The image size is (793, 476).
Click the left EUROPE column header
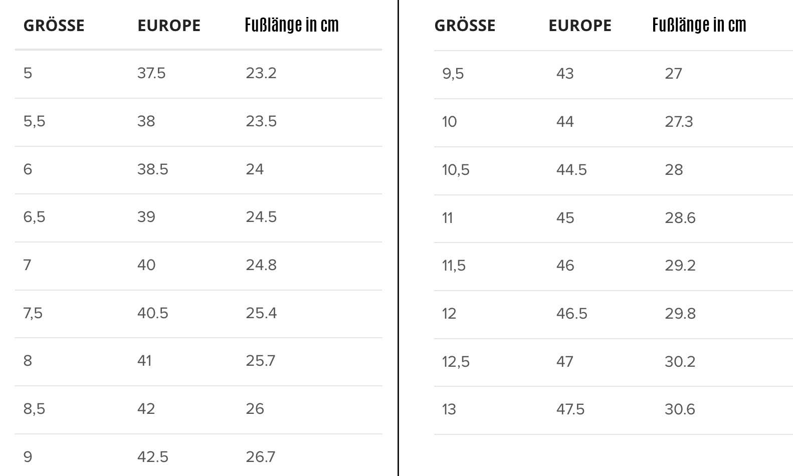169,26
